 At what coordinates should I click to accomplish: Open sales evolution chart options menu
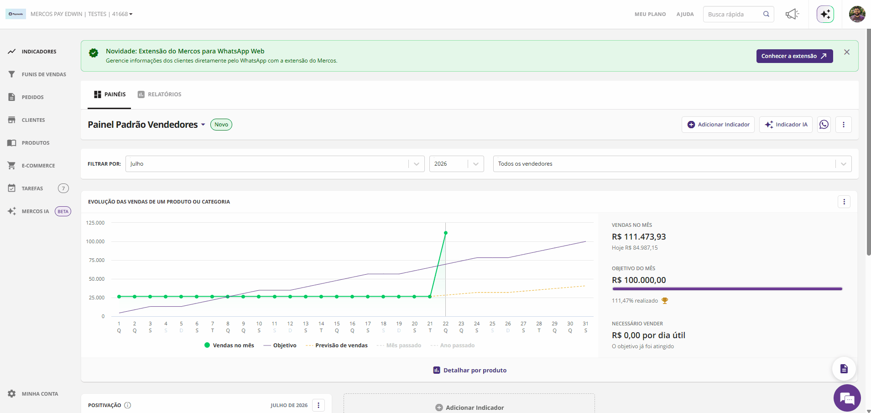point(844,202)
